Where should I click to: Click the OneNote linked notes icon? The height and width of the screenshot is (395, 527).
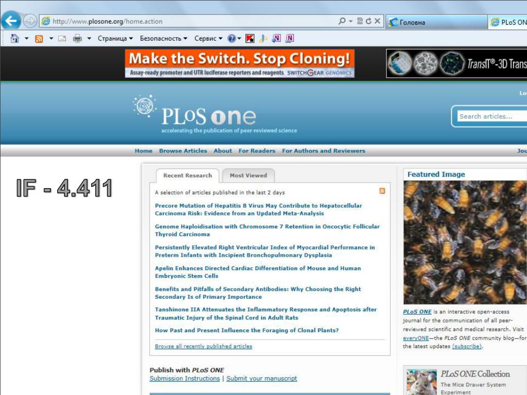pyautogui.click(x=289, y=38)
